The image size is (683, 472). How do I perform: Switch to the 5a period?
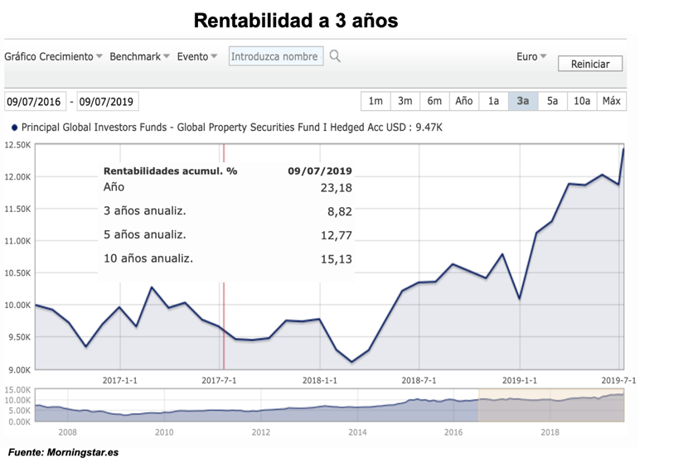tap(552, 101)
